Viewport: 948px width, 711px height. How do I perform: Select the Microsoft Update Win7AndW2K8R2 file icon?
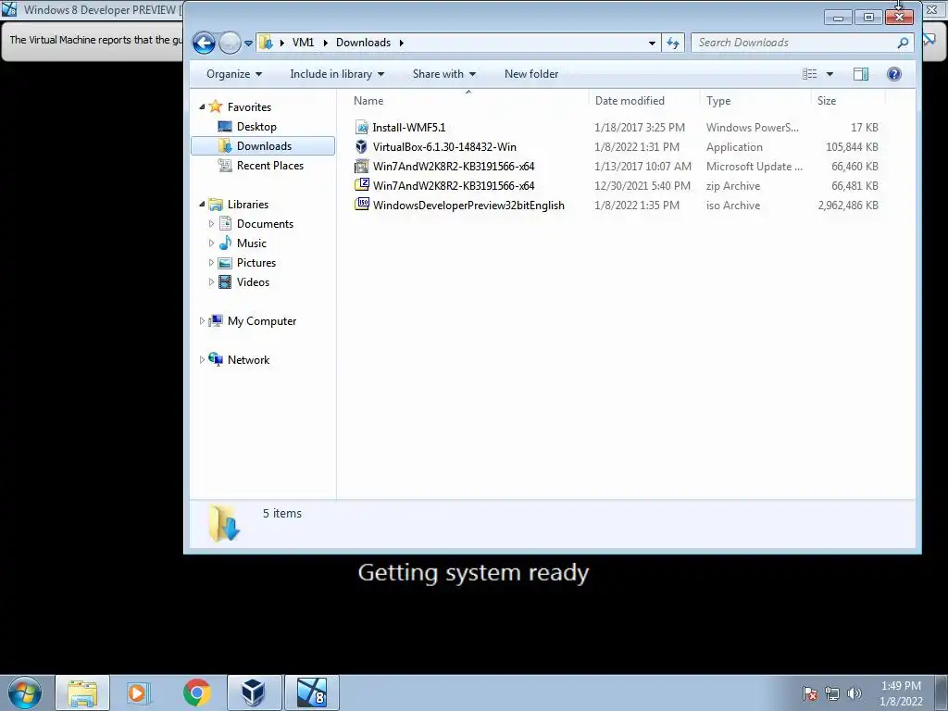pos(362,166)
